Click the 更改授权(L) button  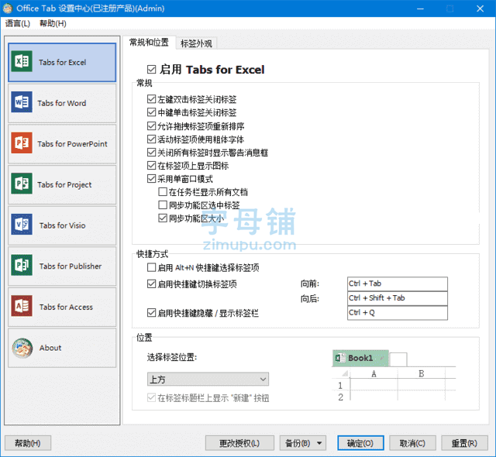tap(239, 443)
